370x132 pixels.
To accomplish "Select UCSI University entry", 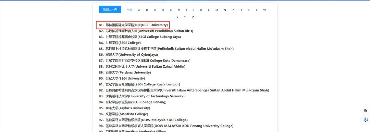I will click(133, 25).
